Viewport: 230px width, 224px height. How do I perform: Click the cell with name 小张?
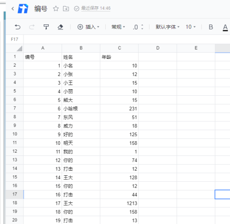click(x=81, y=74)
